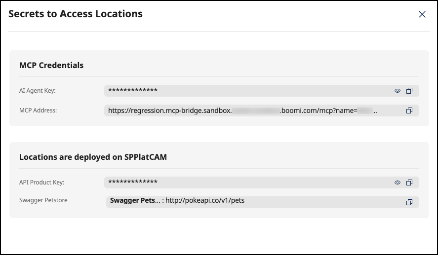The height and width of the screenshot is (255, 438).
Task: Click the AI Agent Key label
Action: coord(37,91)
